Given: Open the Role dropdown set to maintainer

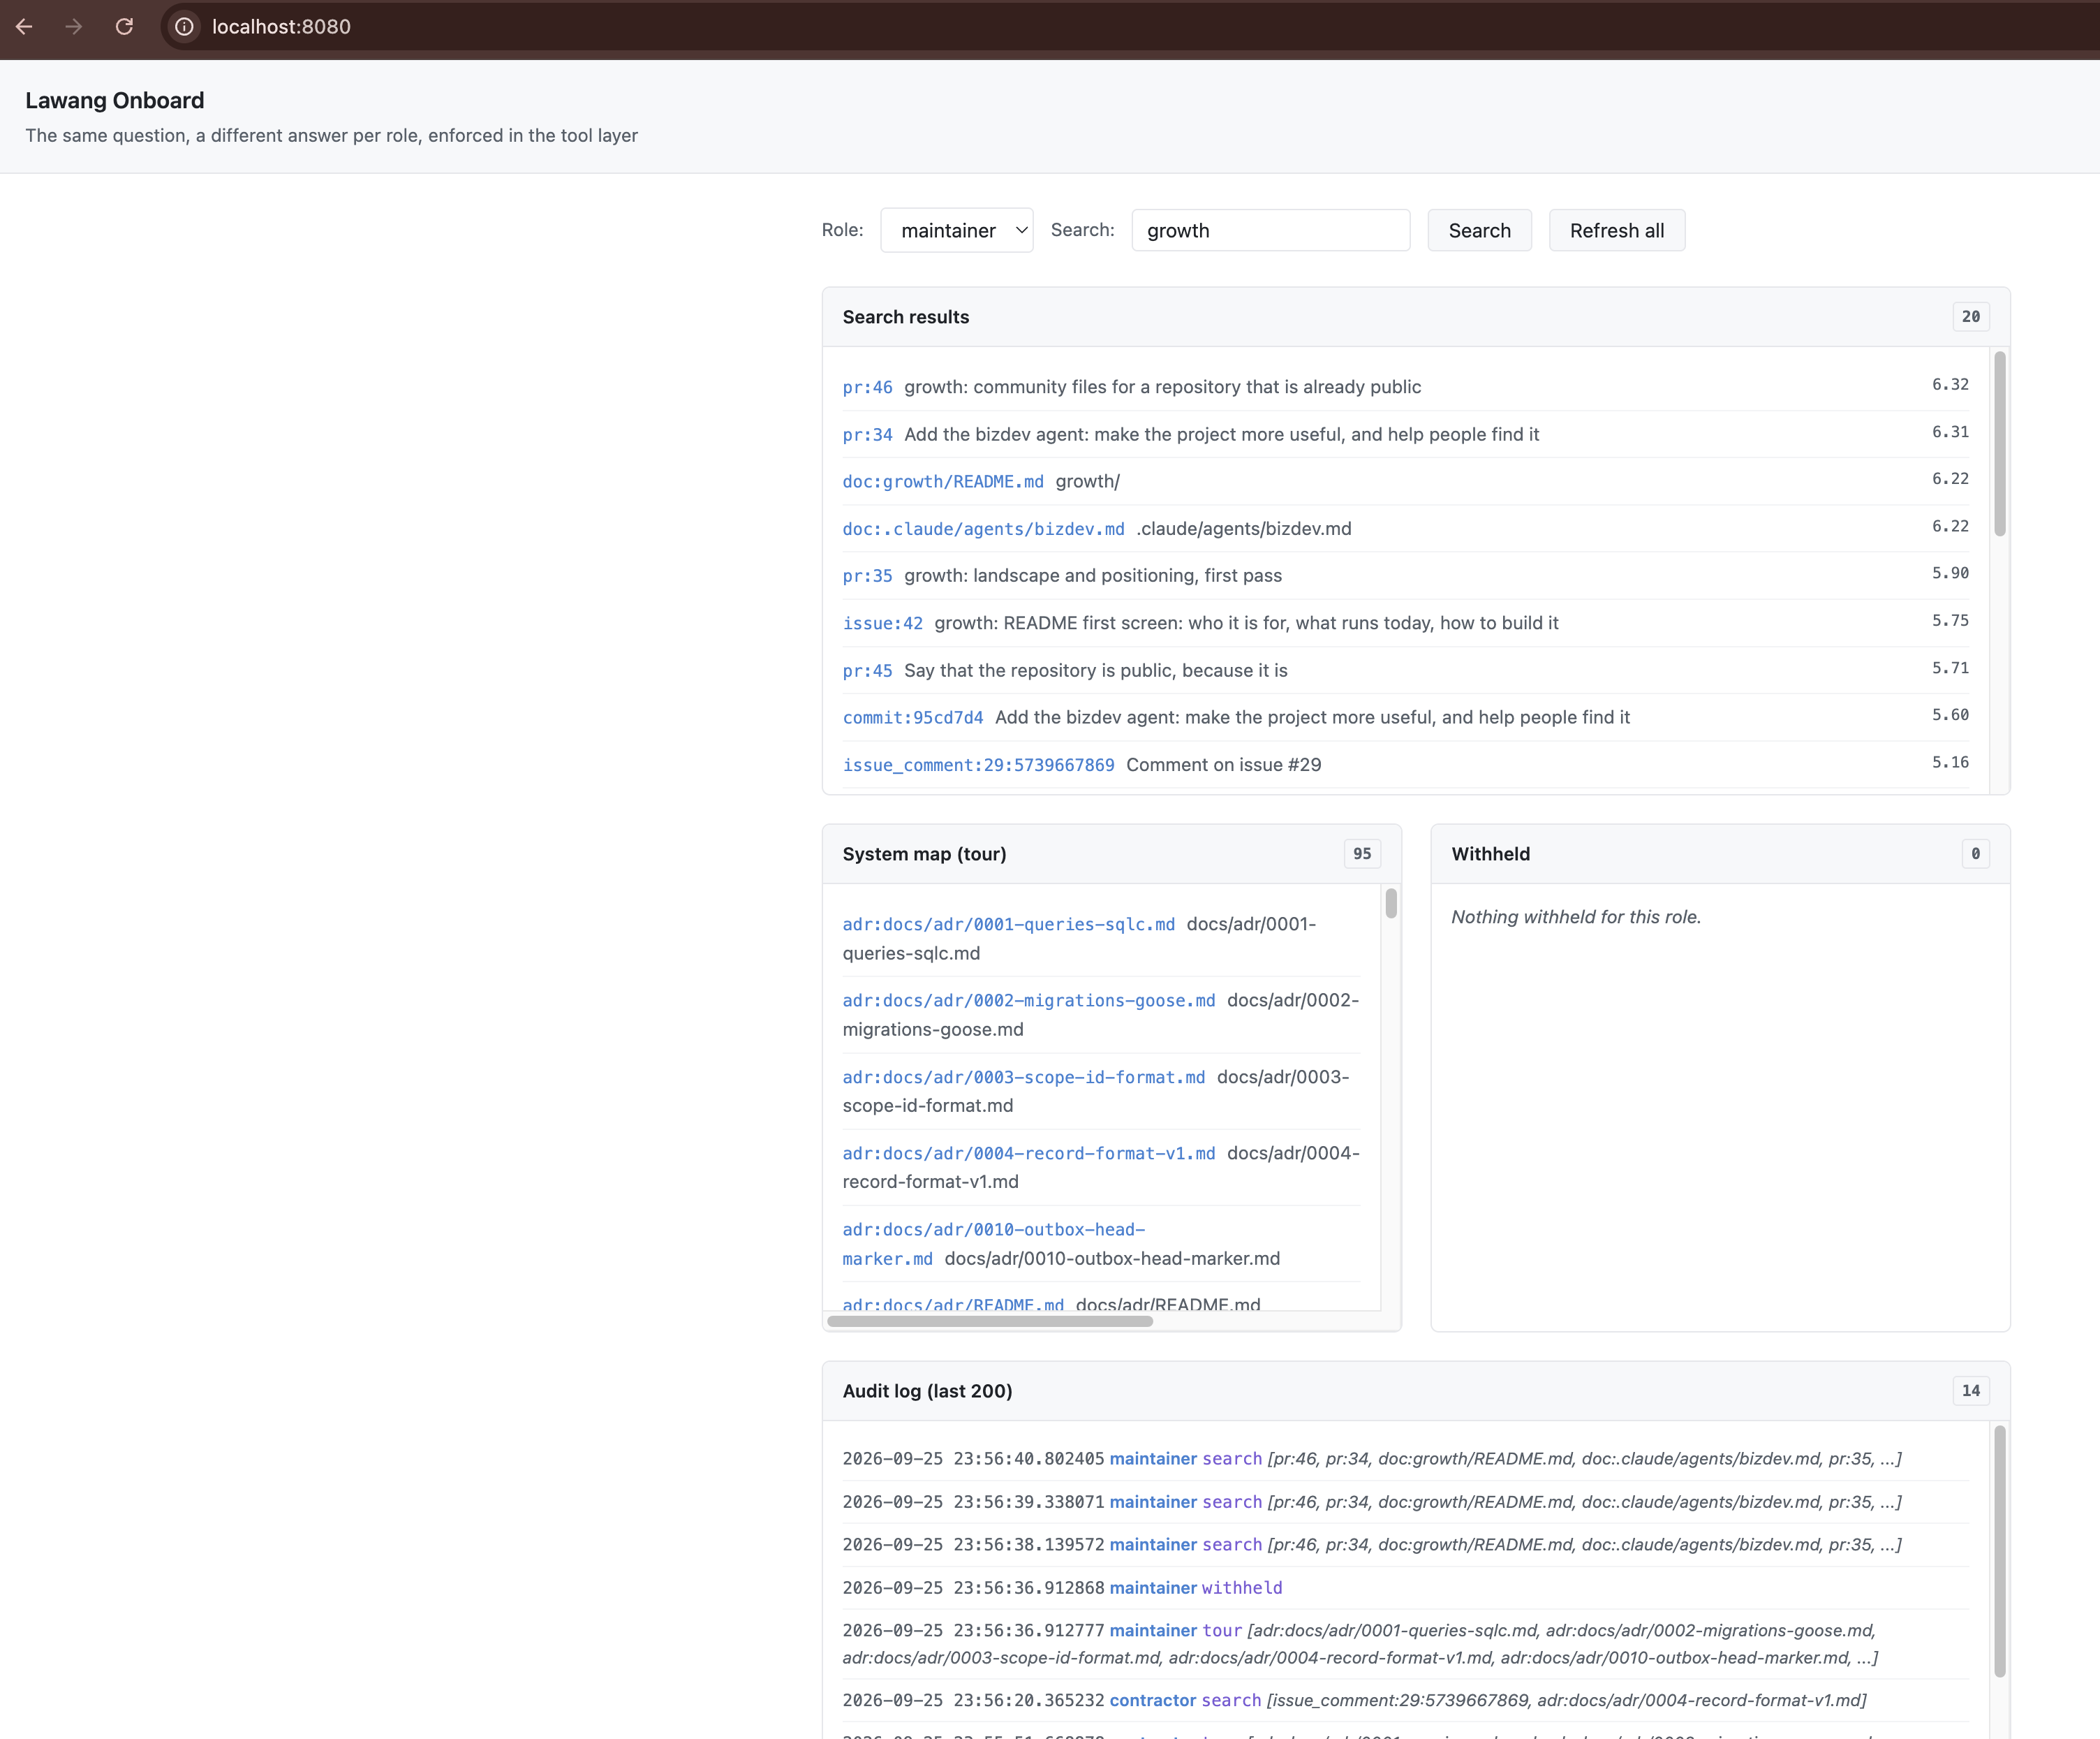Looking at the screenshot, I should [956, 230].
